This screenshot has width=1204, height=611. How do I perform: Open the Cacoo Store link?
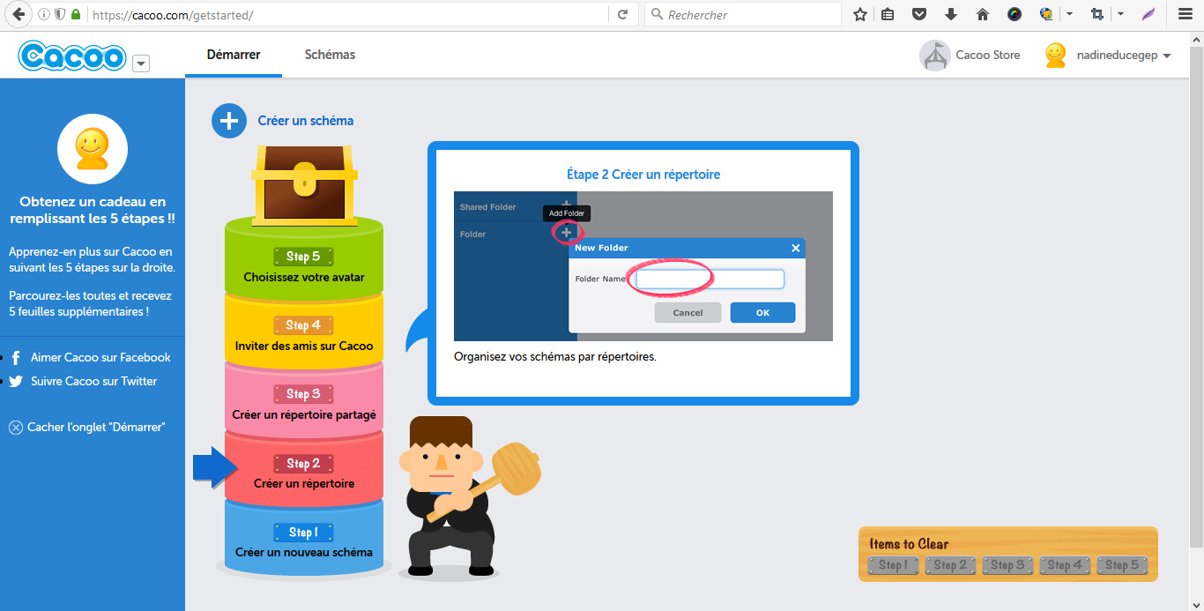[988, 55]
